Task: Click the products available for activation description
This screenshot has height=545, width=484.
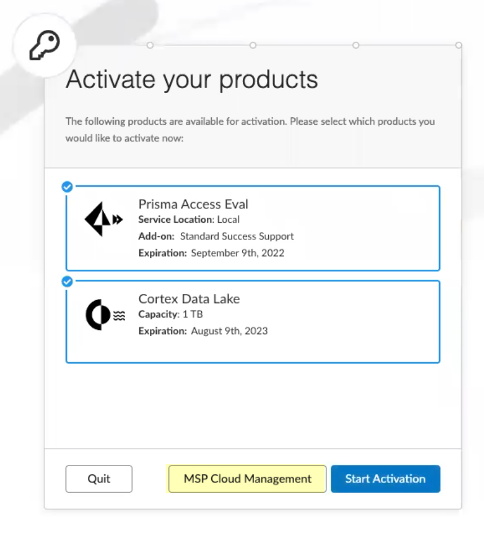Action: click(250, 129)
